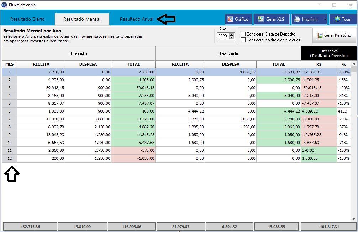
Task: Click the Gerar Relatório report icon
Action: [x=320, y=35]
